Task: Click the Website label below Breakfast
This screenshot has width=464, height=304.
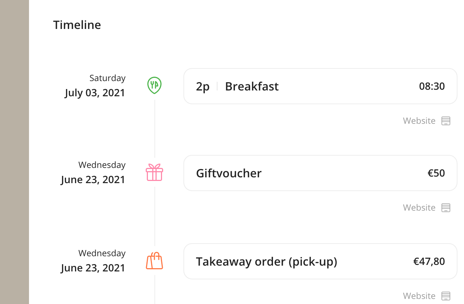Action: pos(419,121)
